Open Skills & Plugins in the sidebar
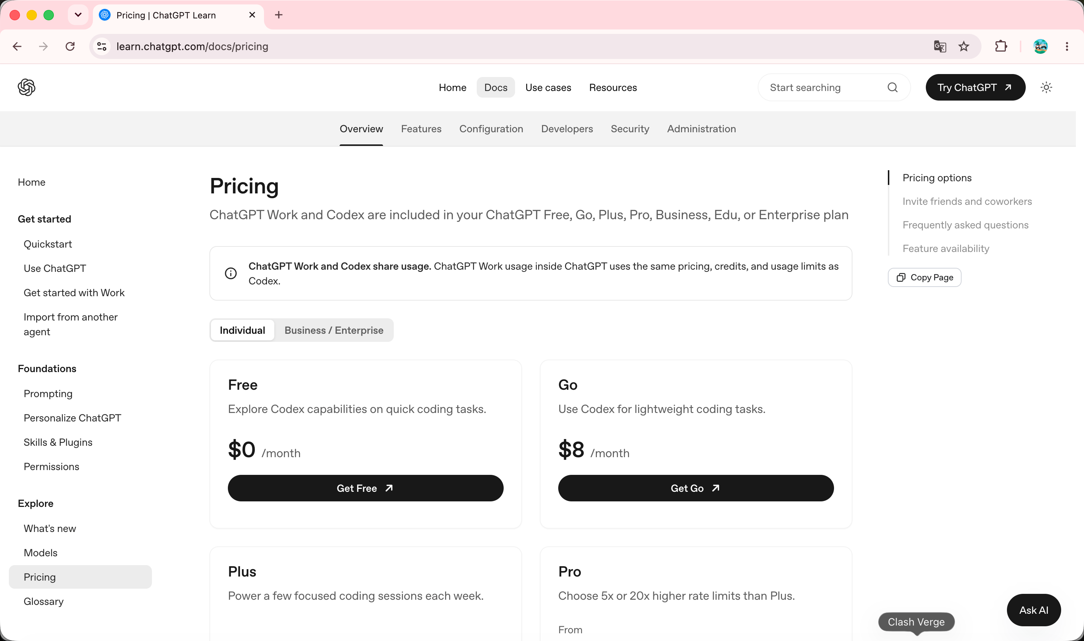Screen dimensions: 1084x641 point(58,442)
